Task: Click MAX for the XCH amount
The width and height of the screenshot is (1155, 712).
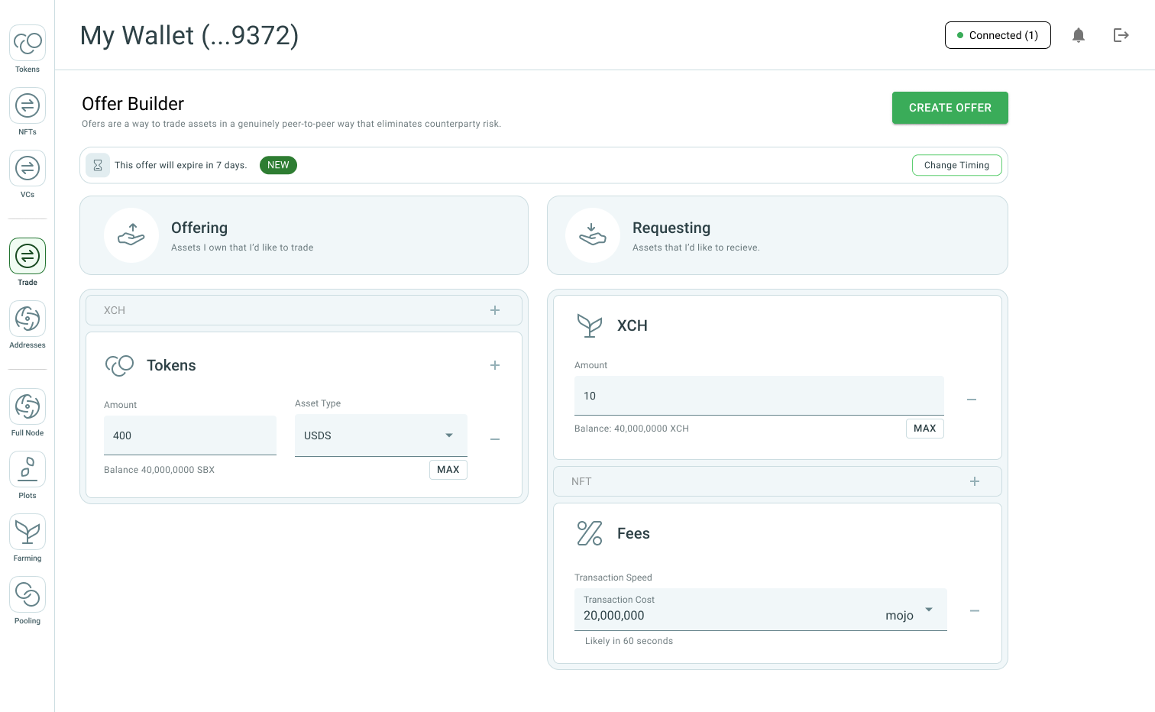Action: (924, 429)
